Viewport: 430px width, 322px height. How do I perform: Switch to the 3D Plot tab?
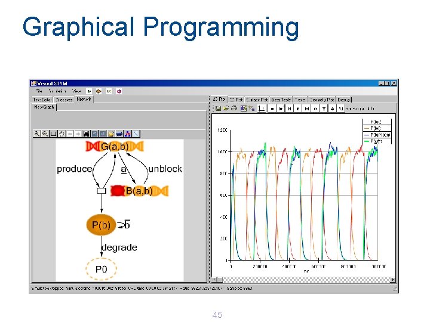236,100
